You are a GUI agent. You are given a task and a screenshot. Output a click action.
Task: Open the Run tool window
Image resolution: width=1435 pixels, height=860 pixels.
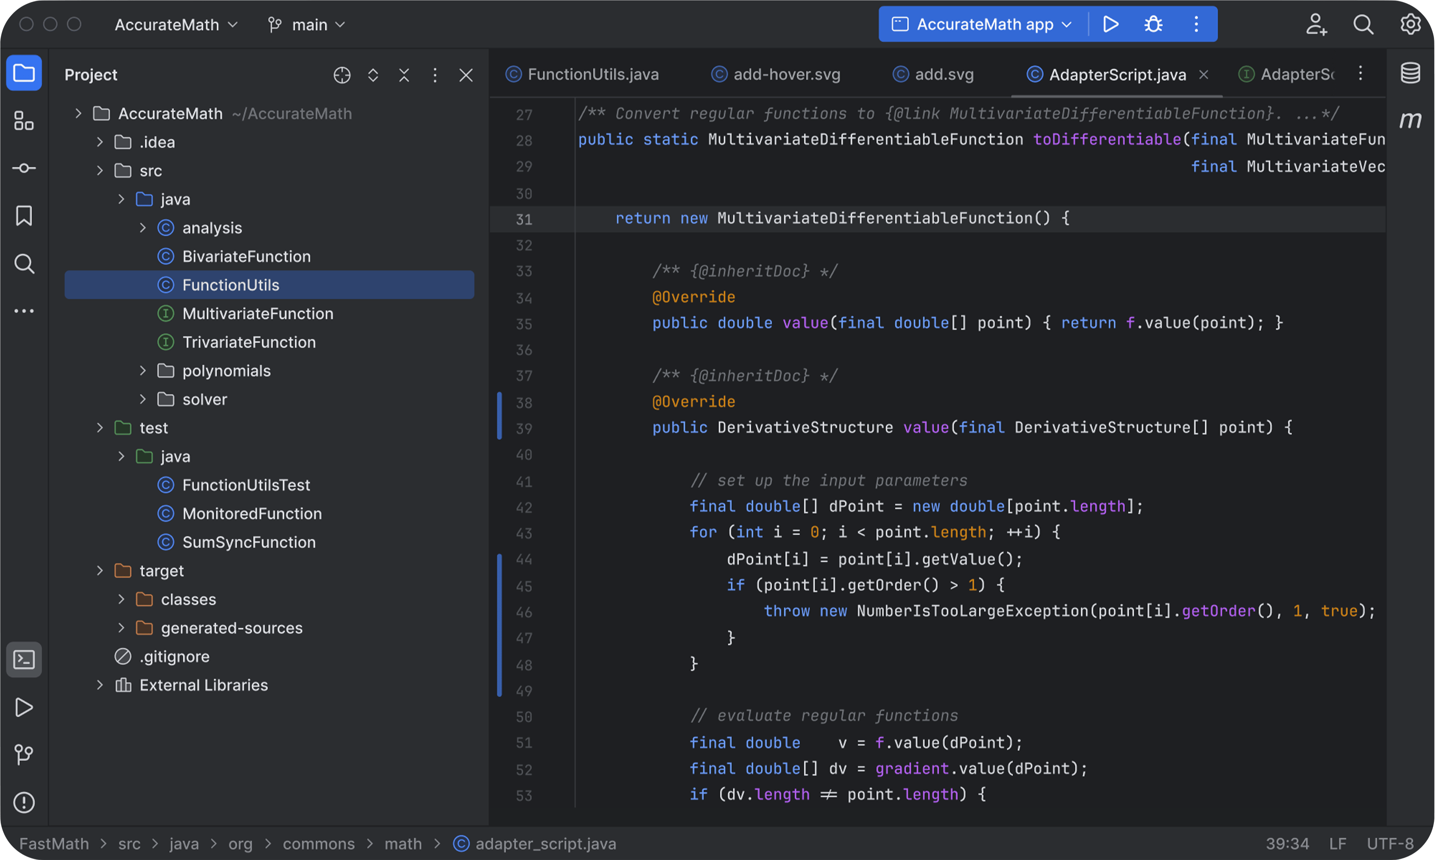(x=24, y=707)
